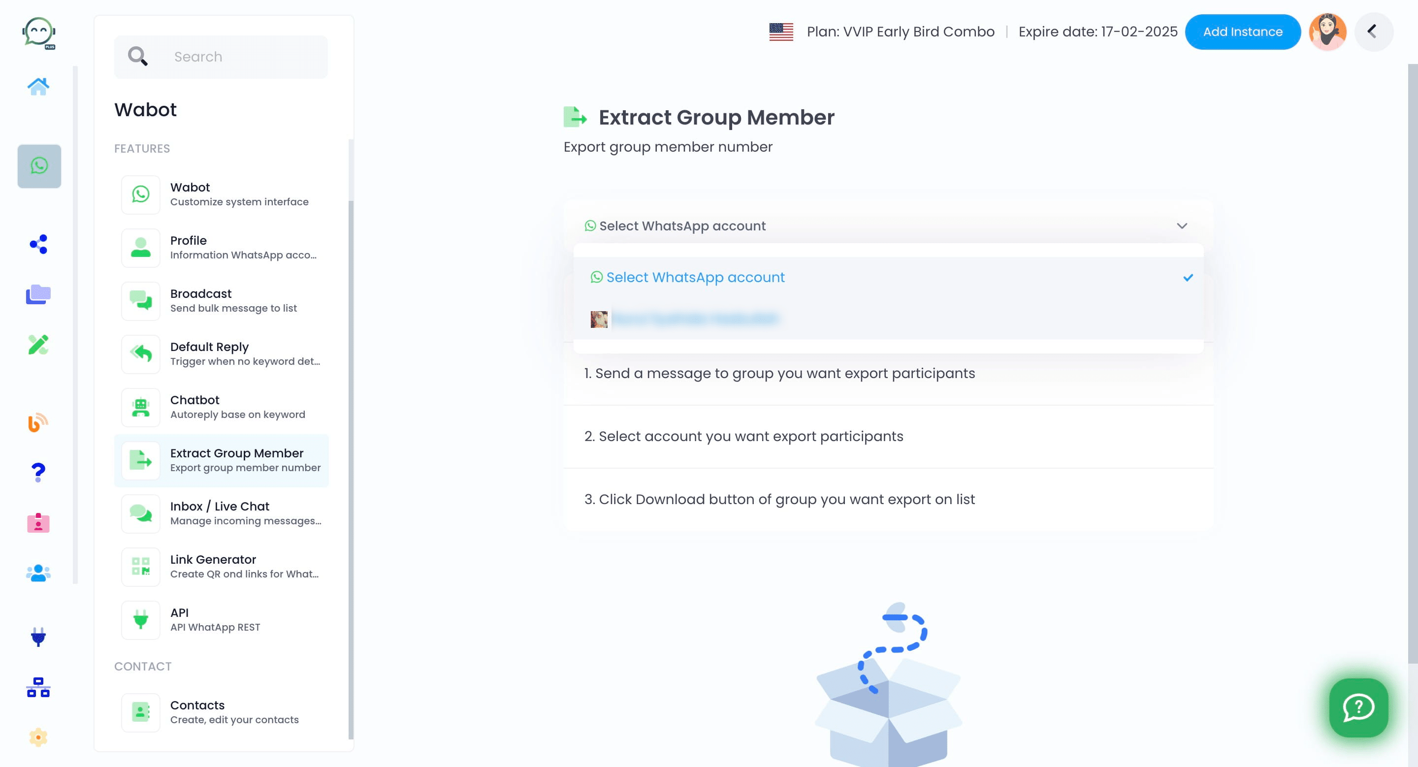The width and height of the screenshot is (1418, 767).
Task: Click the Search input field
Action: click(221, 57)
